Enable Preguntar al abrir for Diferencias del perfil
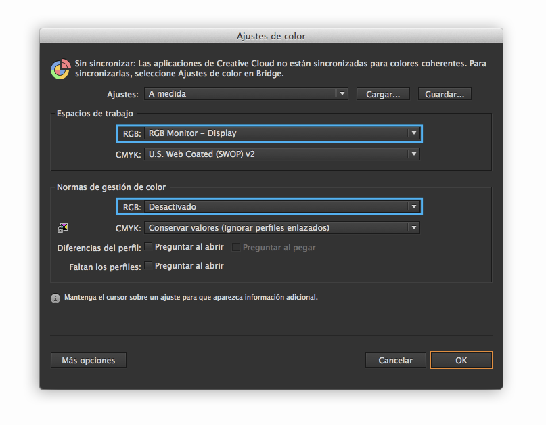The width and height of the screenshot is (546, 425). (x=147, y=246)
